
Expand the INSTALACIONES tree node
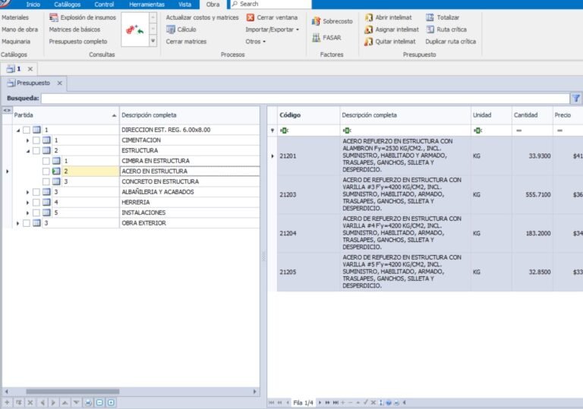click(27, 213)
